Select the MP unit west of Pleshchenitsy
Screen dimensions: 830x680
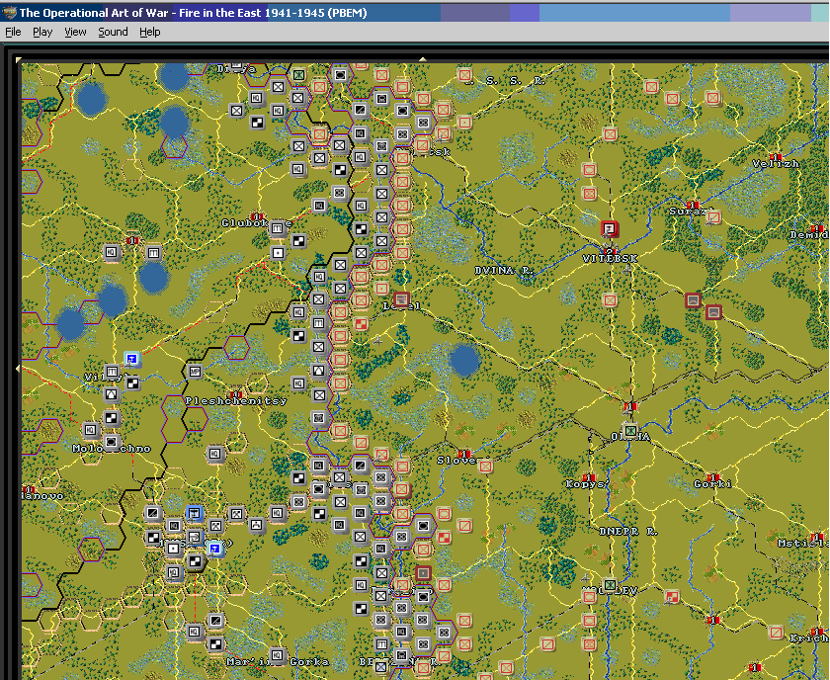pyautogui.click(x=195, y=372)
